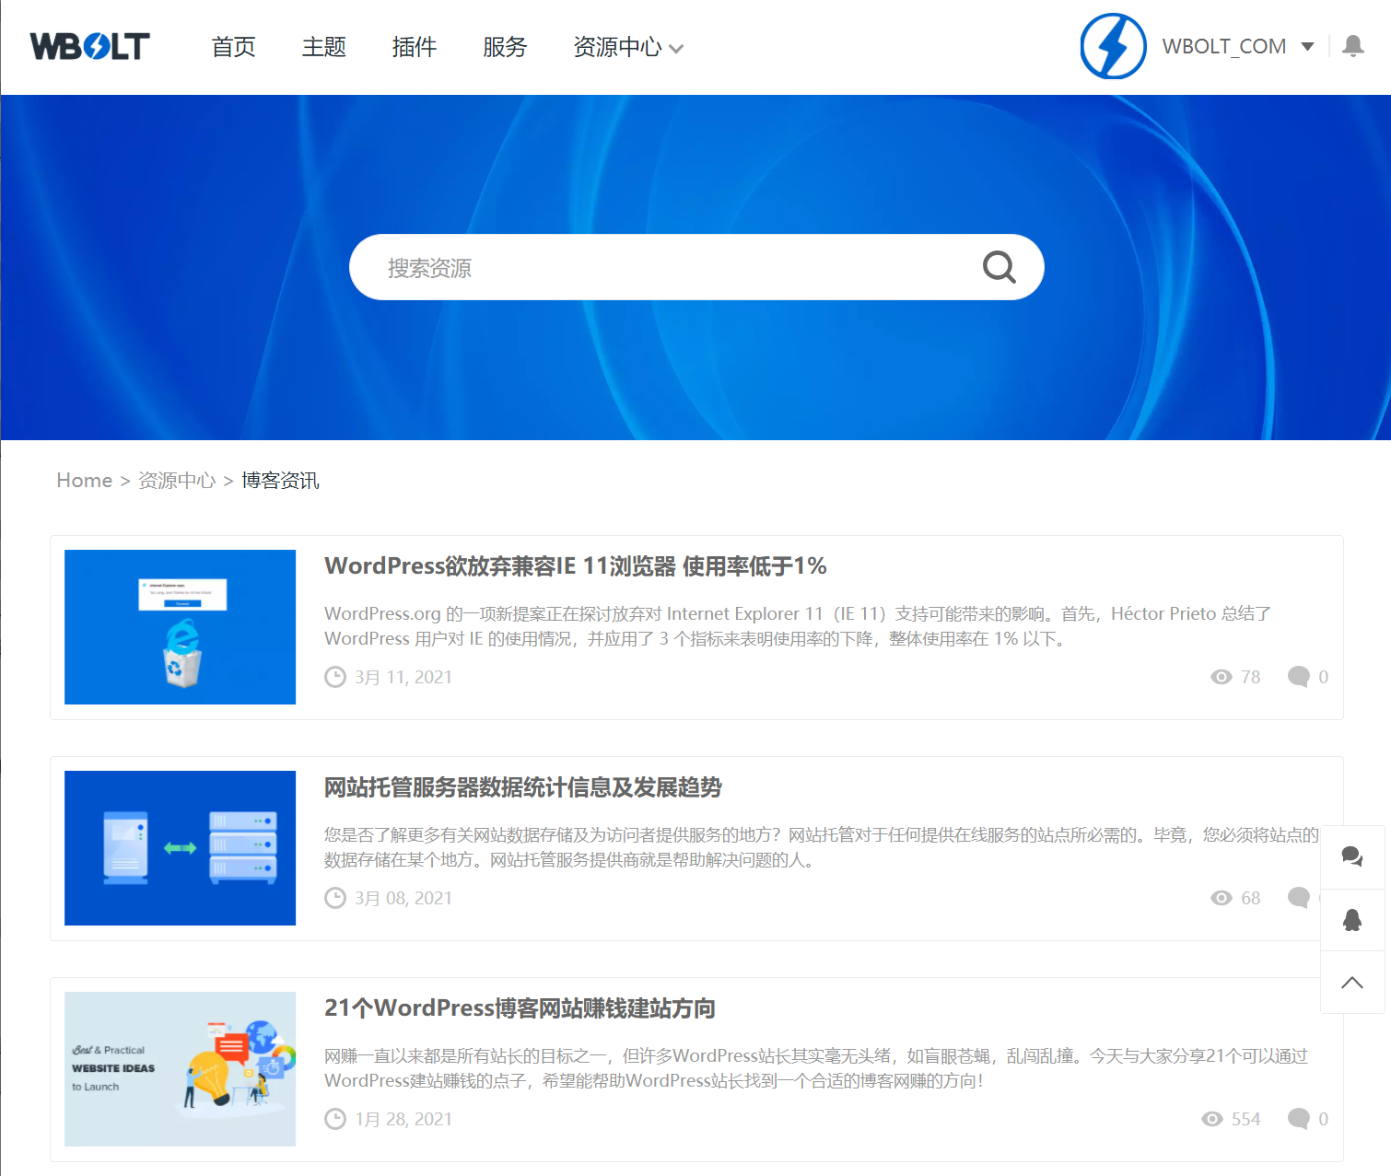The image size is (1391, 1176).
Task: Click the Home breadcrumb link
Action: 84,480
